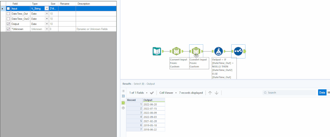
Task: Check the Input field checkbox
Action: (8, 9)
